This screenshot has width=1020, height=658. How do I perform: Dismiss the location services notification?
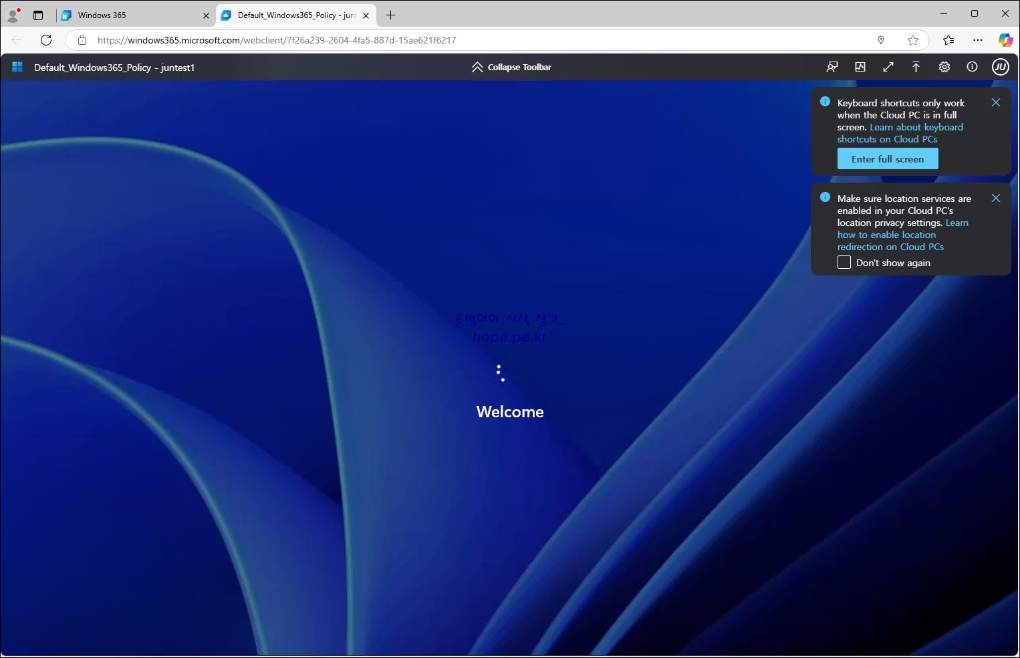click(996, 198)
